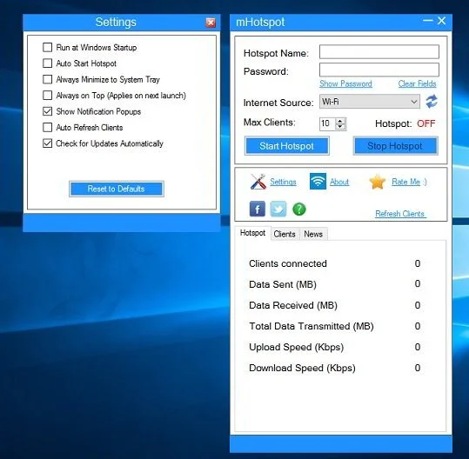The image size is (469, 459).
Task: Focus the Password input field
Action: point(379,70)
